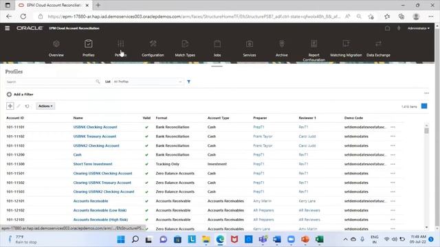
Task: Sort by Name column header
Action: tap(78, 118)
